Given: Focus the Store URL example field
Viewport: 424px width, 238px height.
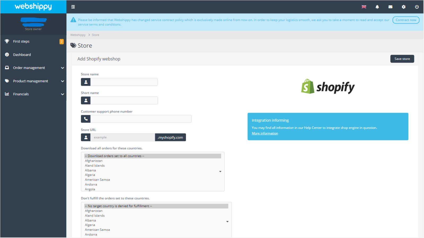Looking at the screenshot, I should (123, 137).
